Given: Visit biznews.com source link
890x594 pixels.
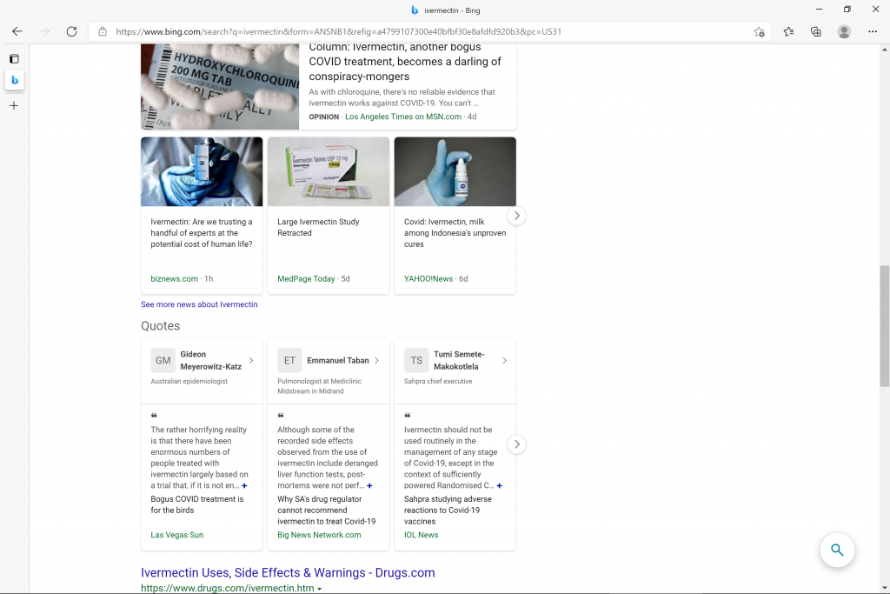Looking at the screenshot, I should 174,279.
